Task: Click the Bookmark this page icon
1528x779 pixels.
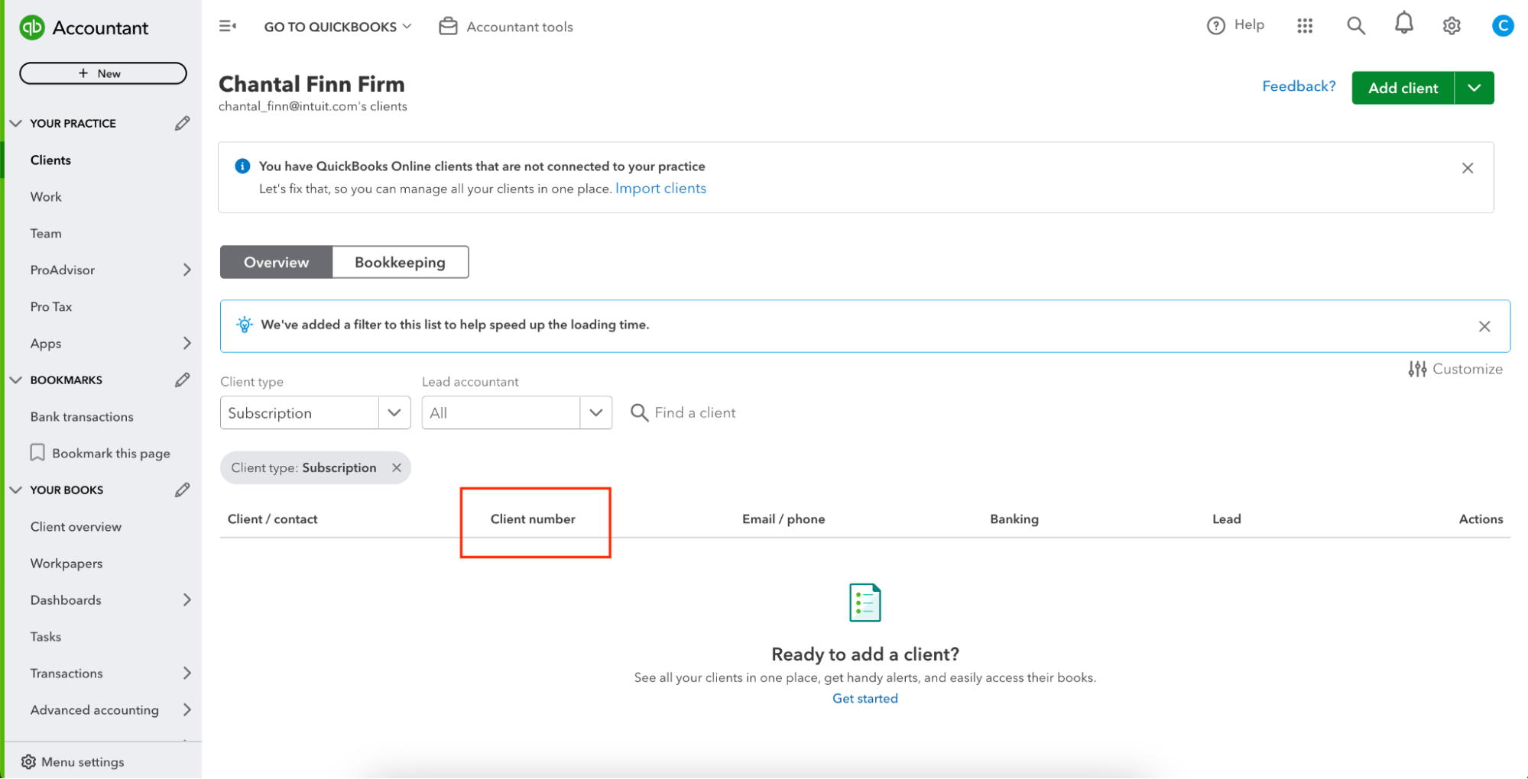Action: (x=37, y=453)
